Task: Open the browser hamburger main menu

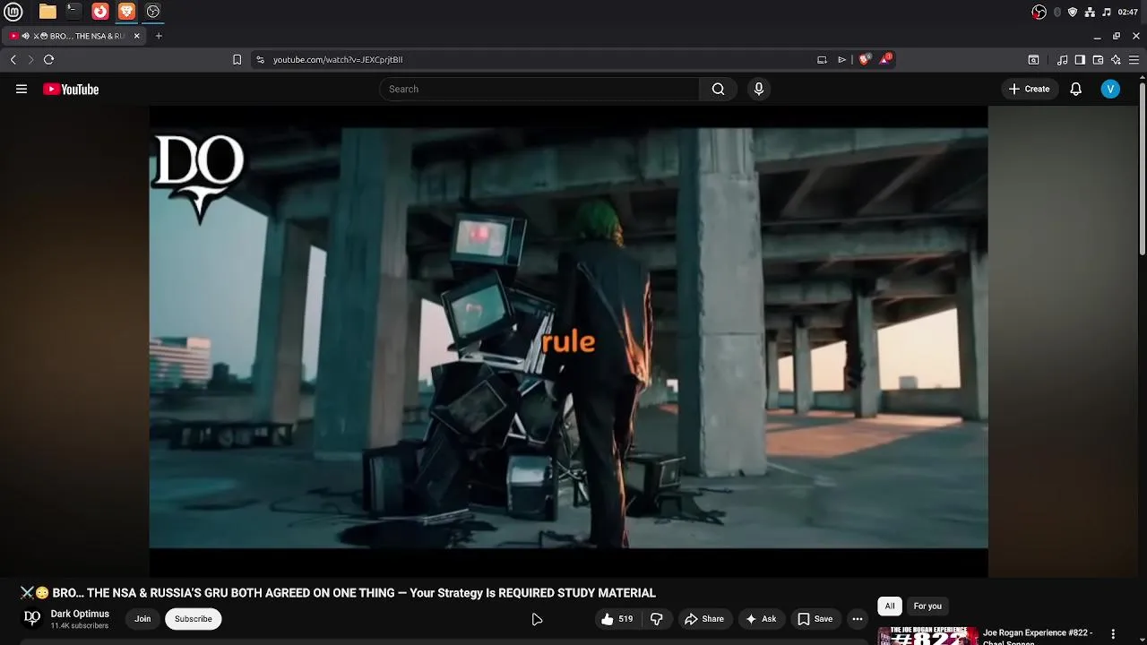Action: click(x=1135, y=59)
